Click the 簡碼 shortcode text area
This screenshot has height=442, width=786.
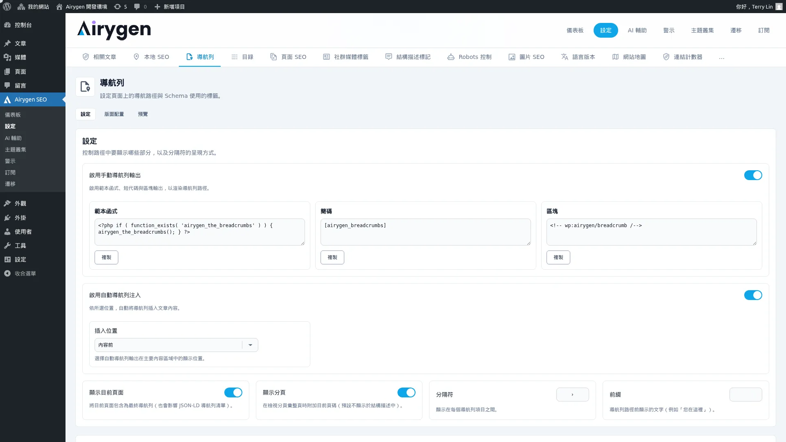pos(425,232)
